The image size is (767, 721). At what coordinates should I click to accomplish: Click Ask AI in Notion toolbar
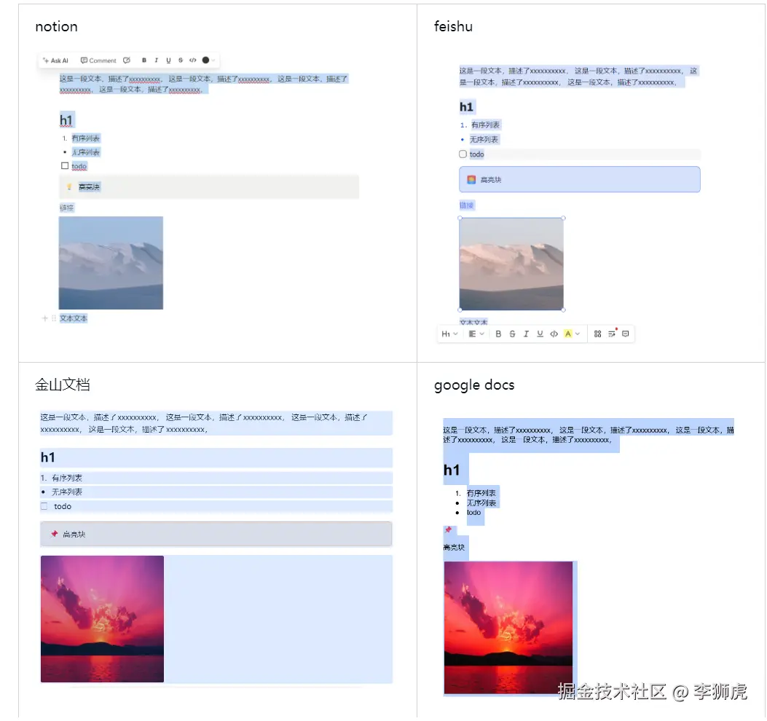pos(55,60)
